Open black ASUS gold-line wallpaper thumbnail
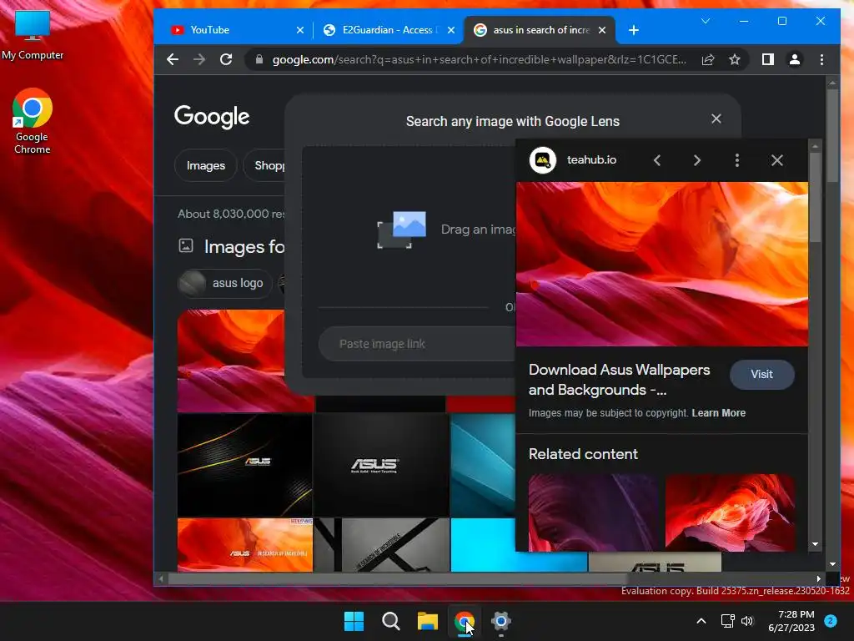 point(244,465)
